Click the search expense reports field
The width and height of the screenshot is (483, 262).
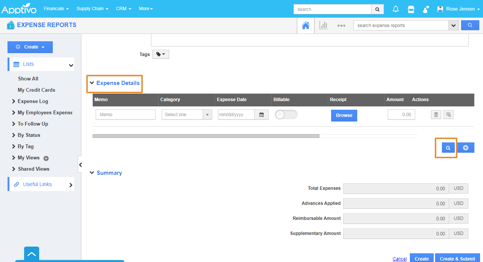click(400, 25)
